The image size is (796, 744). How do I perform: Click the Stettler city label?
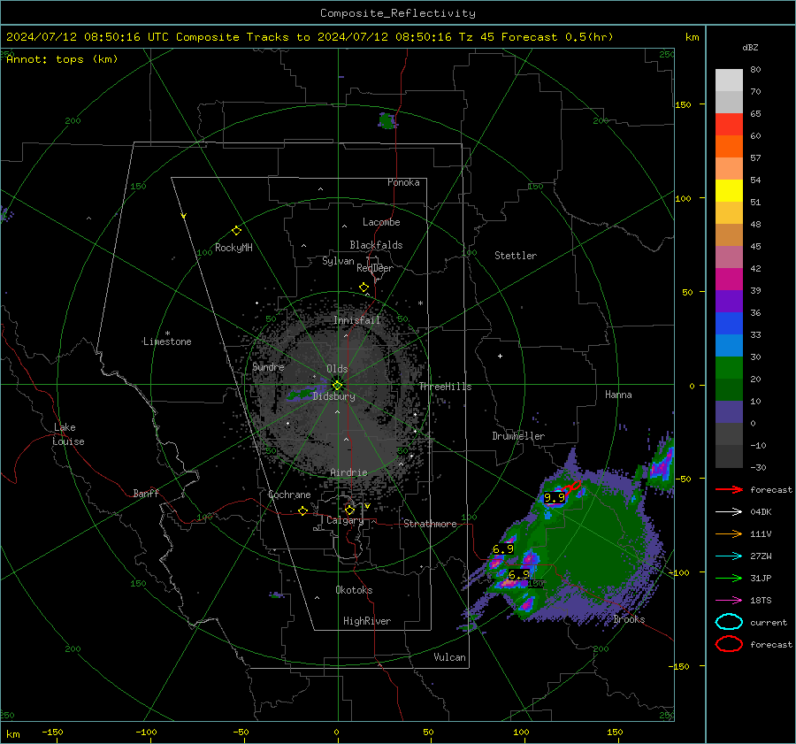coord(516,256)
